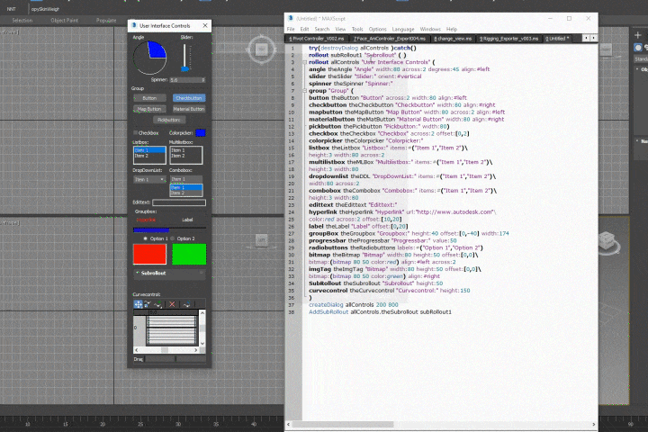Open the Windows menu in MAXScript editor
The image size is (648, 432).
430,30
